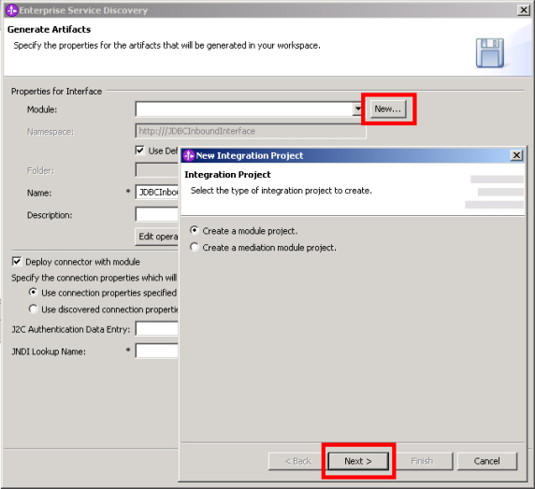Toggle the Use Default checkbox
Image resolution: width=535 pixels, height=489 pixels.
(140, 151)
